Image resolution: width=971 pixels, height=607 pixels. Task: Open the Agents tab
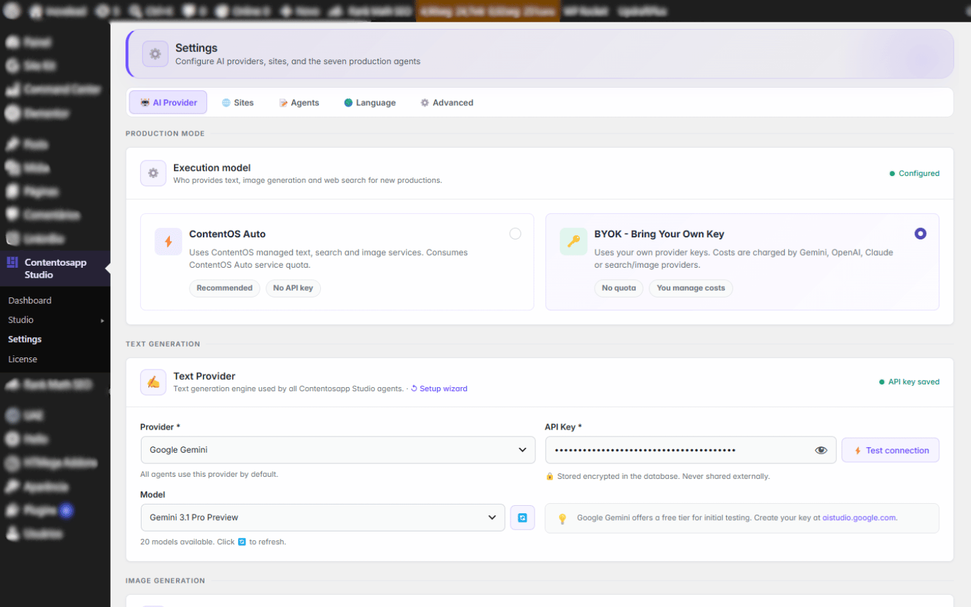pos(299,103)
